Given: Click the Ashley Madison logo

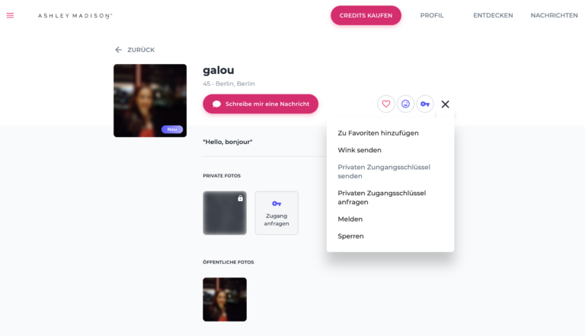Looking at the screenshot, I should point(75,16).
